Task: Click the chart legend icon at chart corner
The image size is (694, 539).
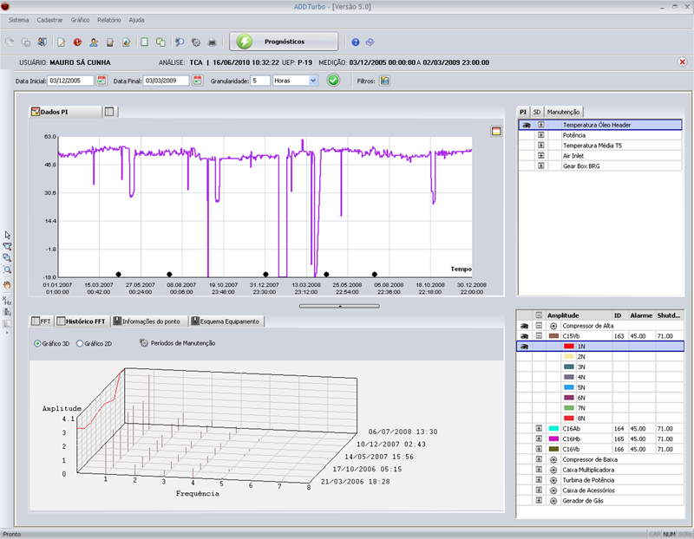Action: coord(496,131)
